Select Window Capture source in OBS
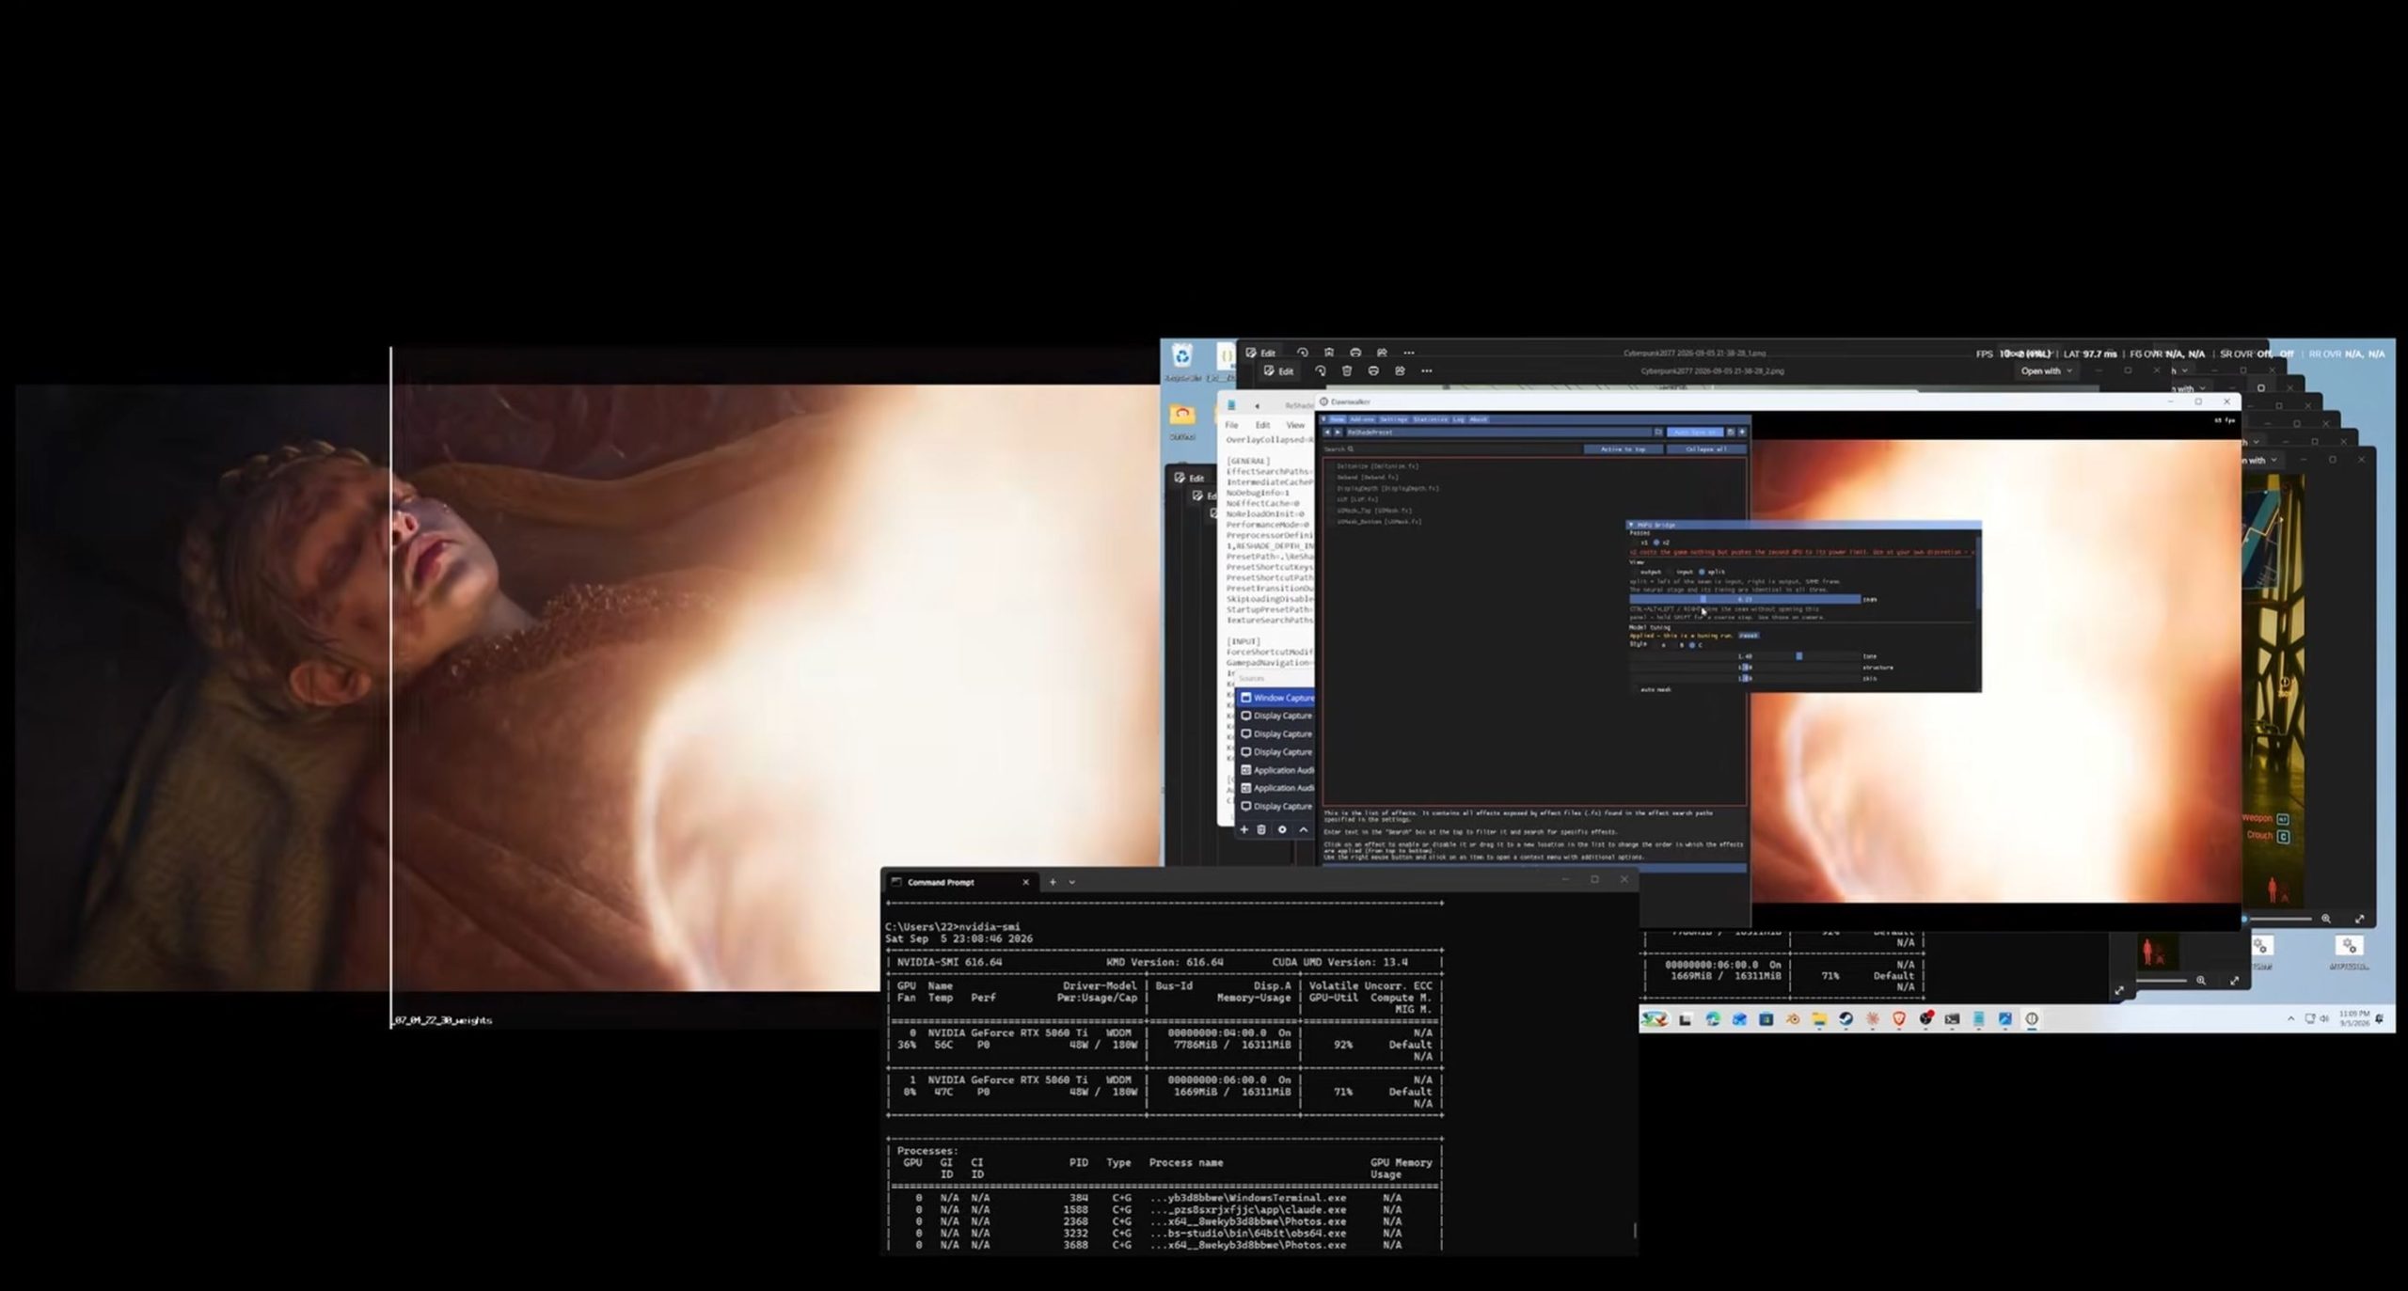The width and height of the screenshot is (2408, 1291). pyautogui.click(x=1277, y=698)
